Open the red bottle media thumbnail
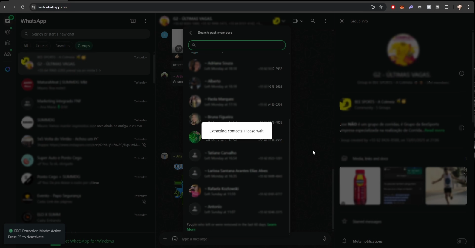 360,186
